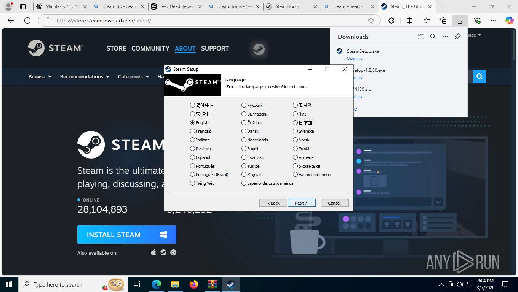Switch to steam db search tab
This screenshot has width=518, height=292.
pyautogui.click(x=119, y=6)
